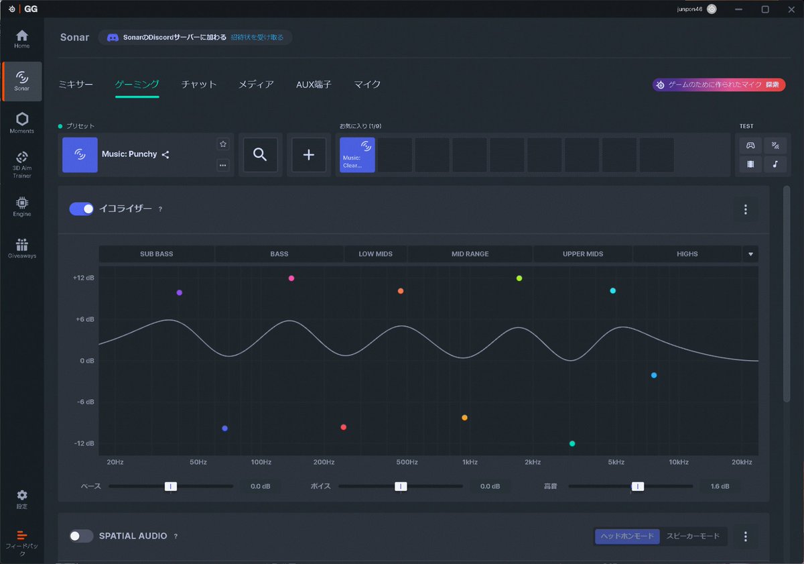Select the SUB BASS band header

[x=156, y=254]
